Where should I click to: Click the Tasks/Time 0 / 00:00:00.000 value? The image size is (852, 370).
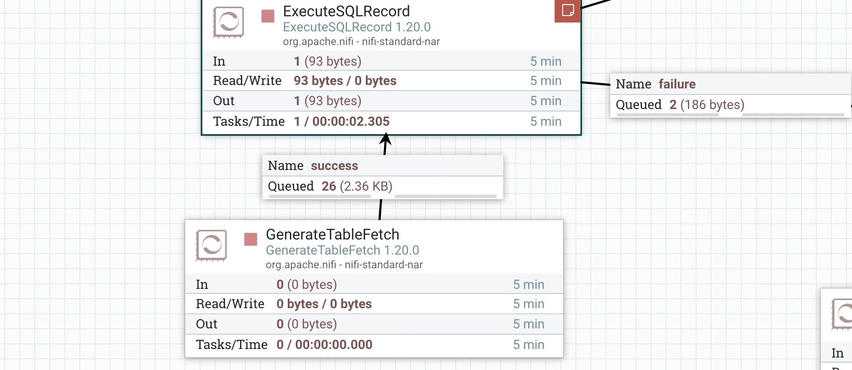point(325,345)
